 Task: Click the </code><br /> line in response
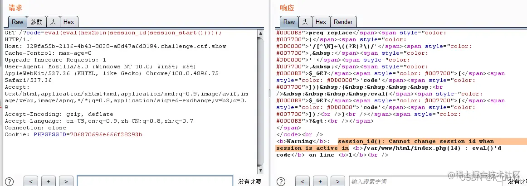(x=299, y=134)
